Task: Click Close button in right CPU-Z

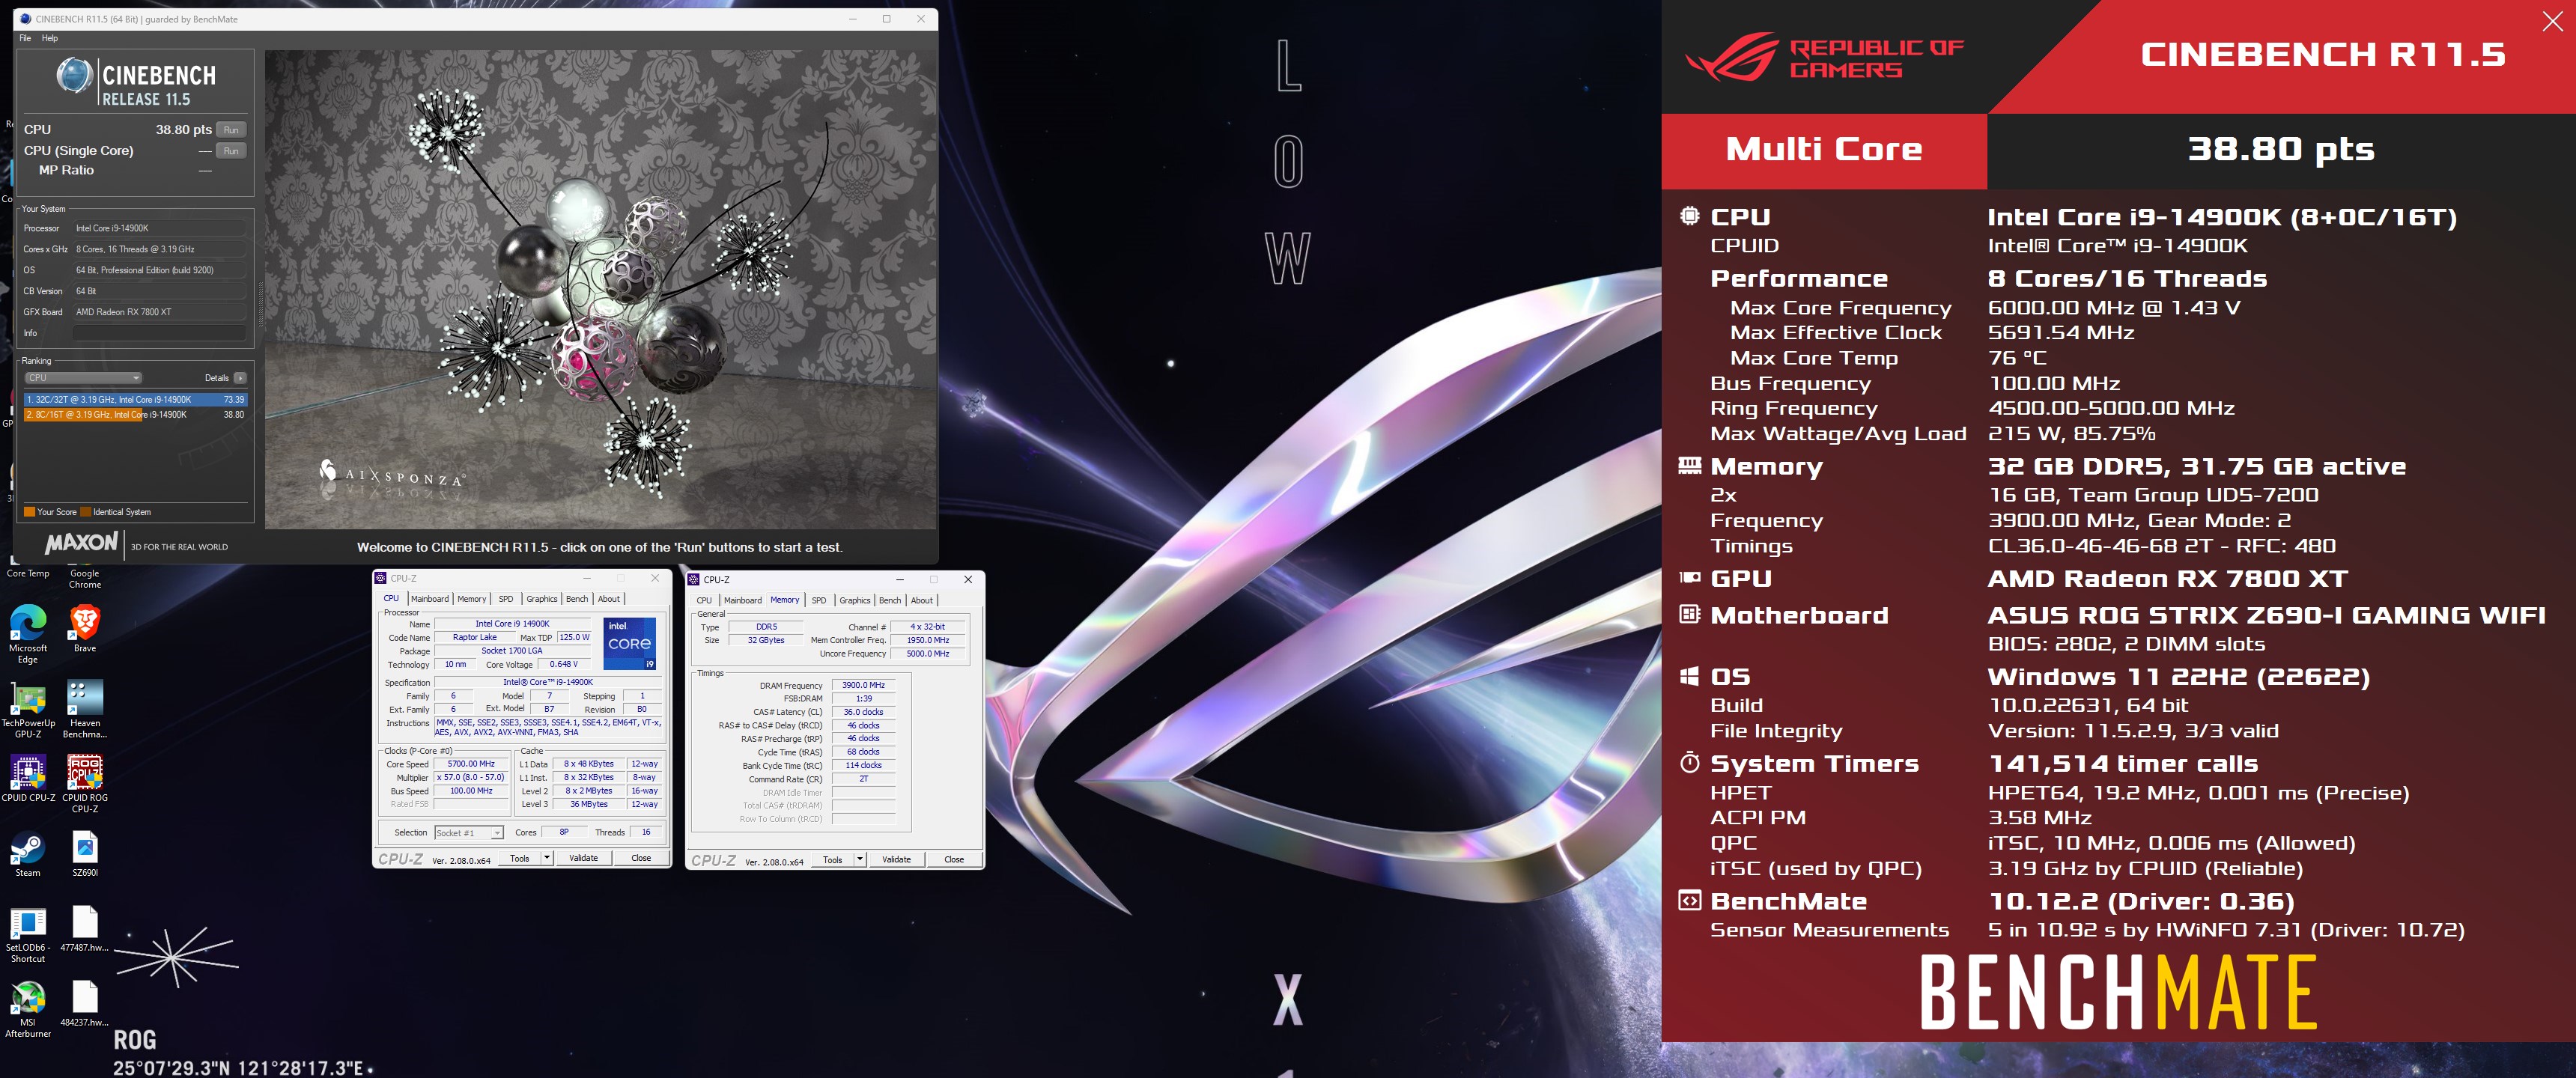Action: 954,859
